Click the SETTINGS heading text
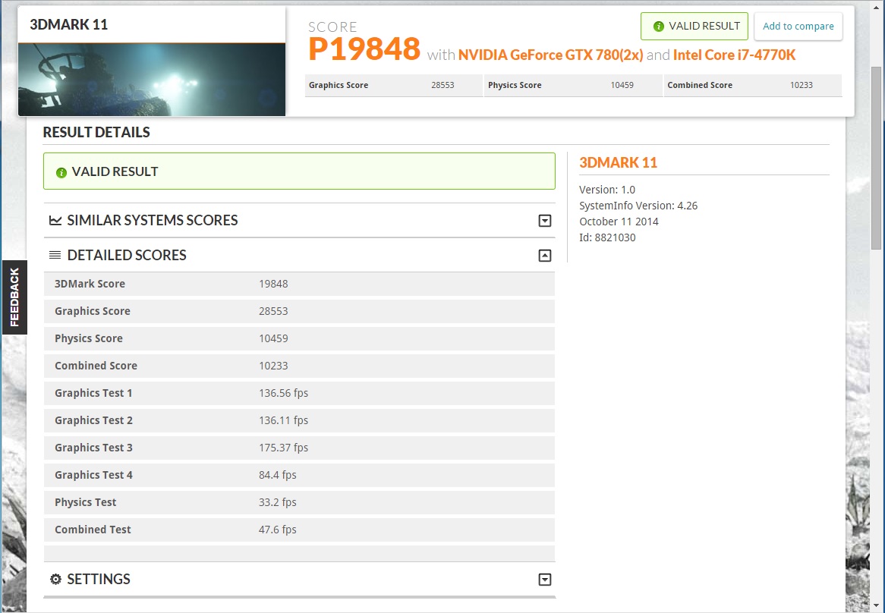 (x=99, y=579)
